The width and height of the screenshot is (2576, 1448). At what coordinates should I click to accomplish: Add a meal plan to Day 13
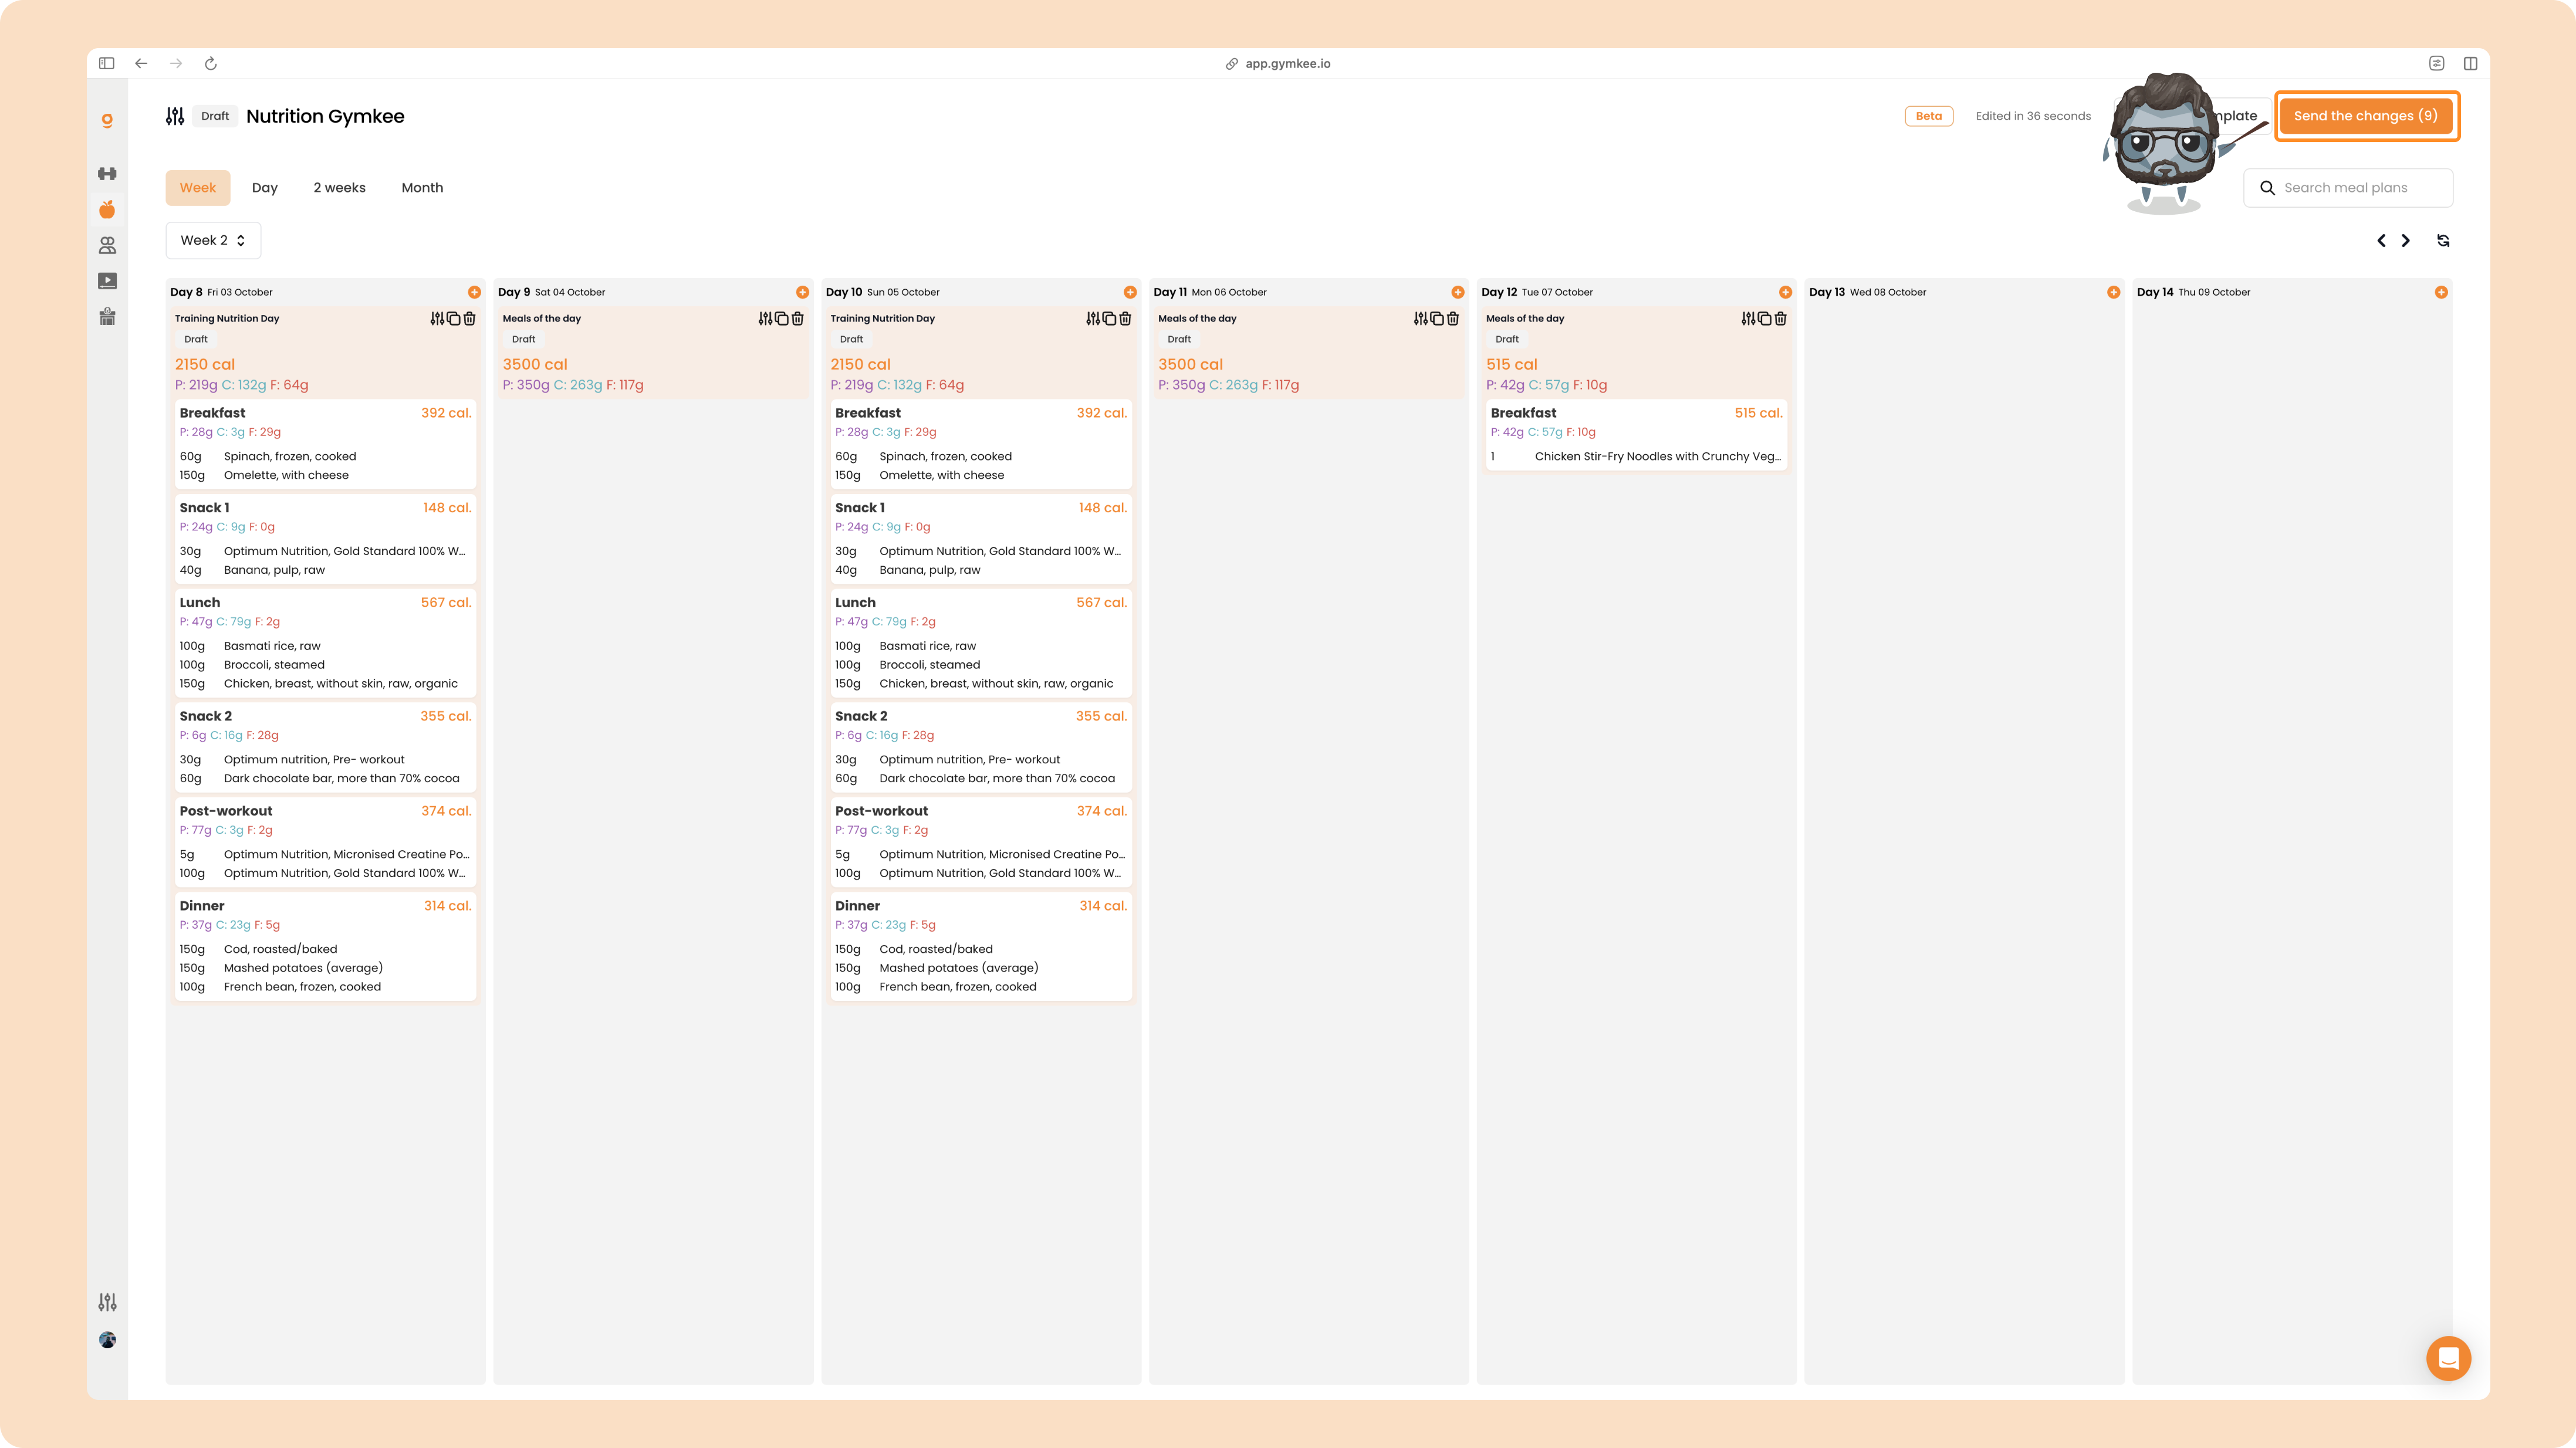tap(2113, 292)
